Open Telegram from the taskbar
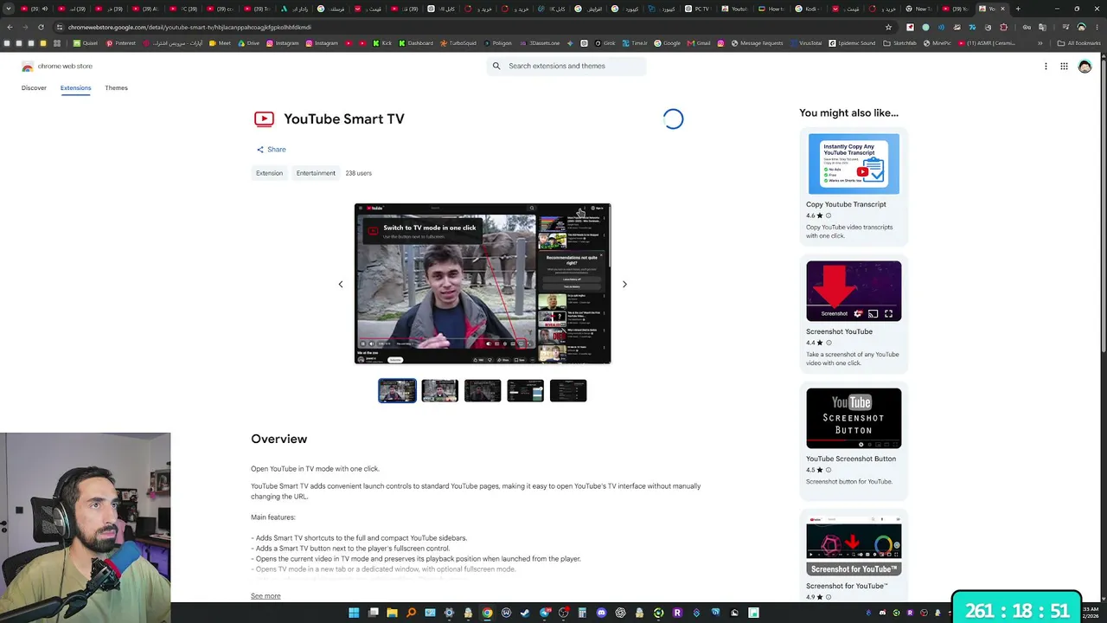The width and height of the screenshot is (1107, 623). (544, 613)
